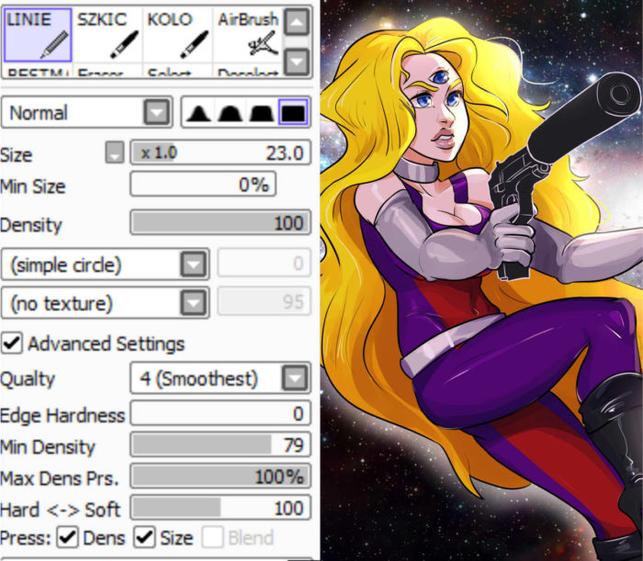Adjust the Size slider showing 23.0
This screenshot has height=561, width=643.
[x=220, y=152]
